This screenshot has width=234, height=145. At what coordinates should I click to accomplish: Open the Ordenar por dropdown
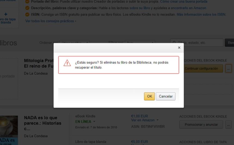point(75,43)
